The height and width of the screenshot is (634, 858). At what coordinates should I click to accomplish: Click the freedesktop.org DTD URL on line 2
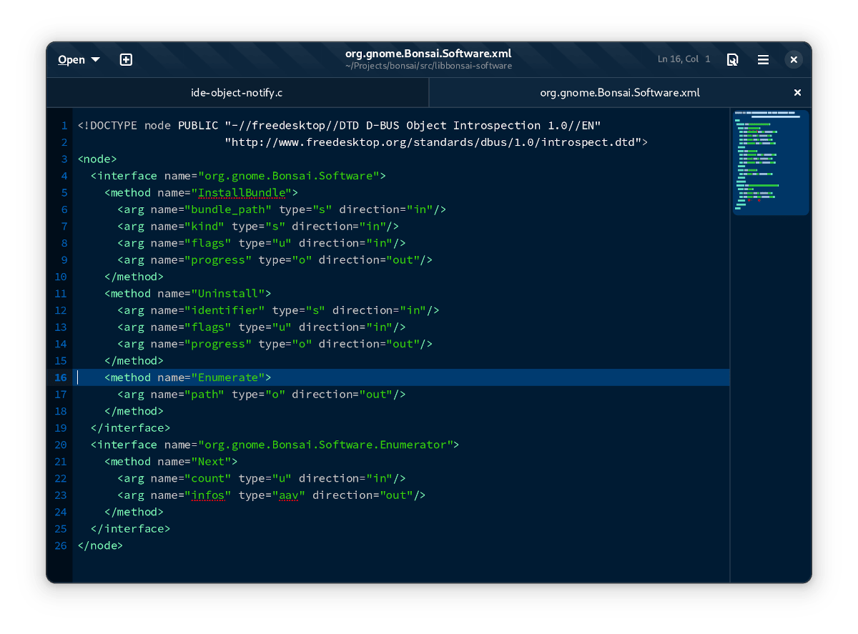(435, 143)
